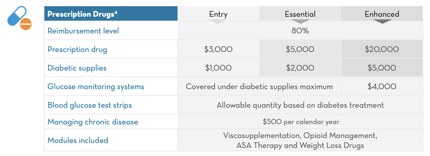Image resolution: width=430 pixels, height=156 pixels.
Task: Click the blue and orange pill icon
Action: (x=19, y=19)
